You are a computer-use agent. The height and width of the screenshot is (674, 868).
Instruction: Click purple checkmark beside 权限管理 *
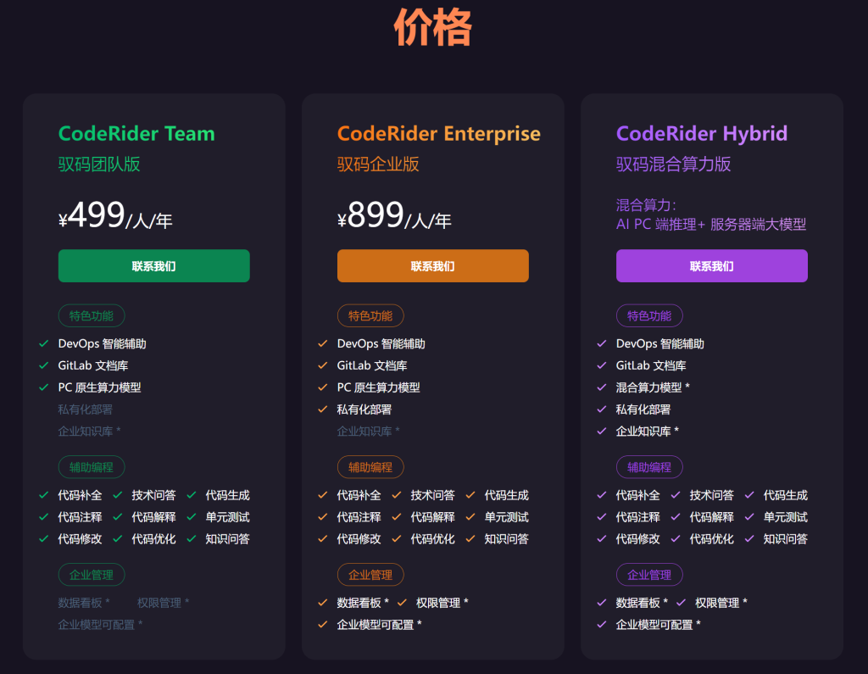(x=681, y=603)
